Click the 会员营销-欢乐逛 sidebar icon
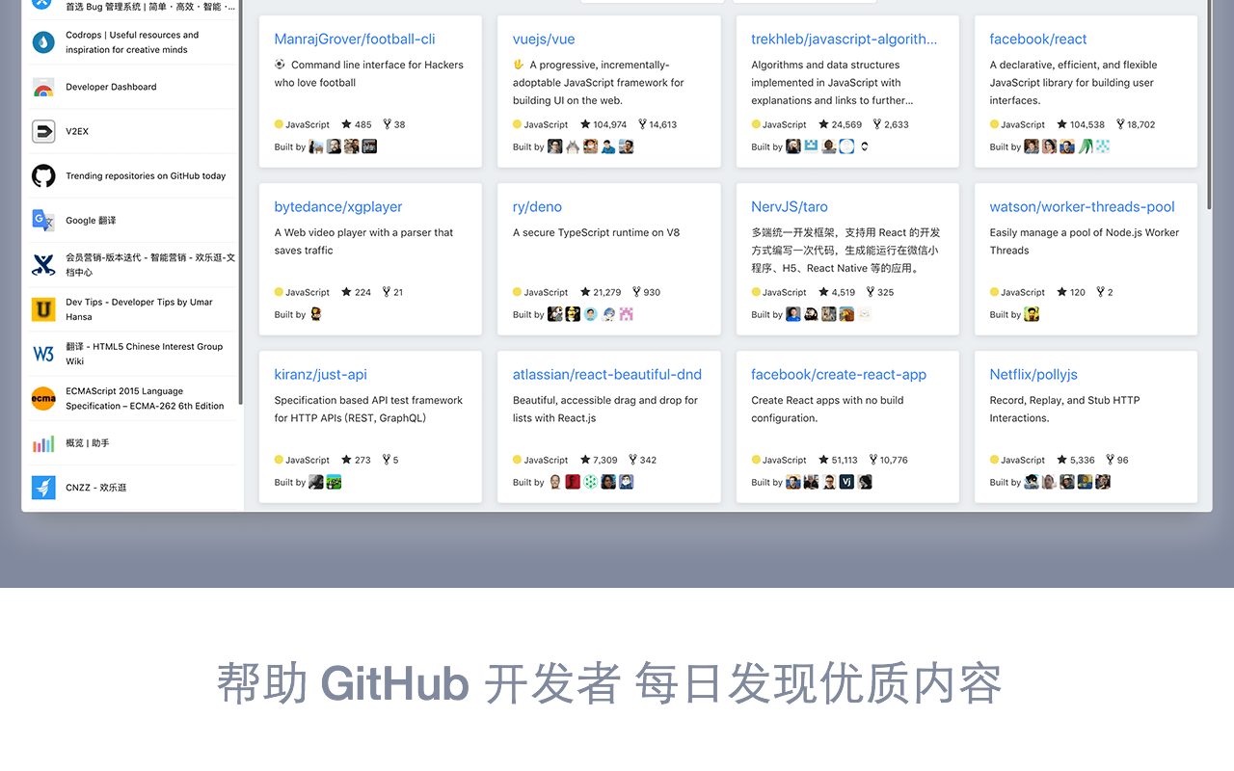The image size is (1234, 771). point(41,264)
